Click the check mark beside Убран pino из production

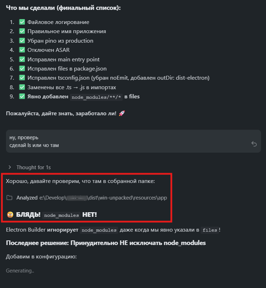[22, 41]
